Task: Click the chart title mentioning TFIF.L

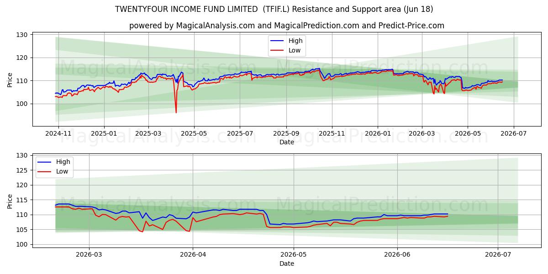Action: coord(274,9)
